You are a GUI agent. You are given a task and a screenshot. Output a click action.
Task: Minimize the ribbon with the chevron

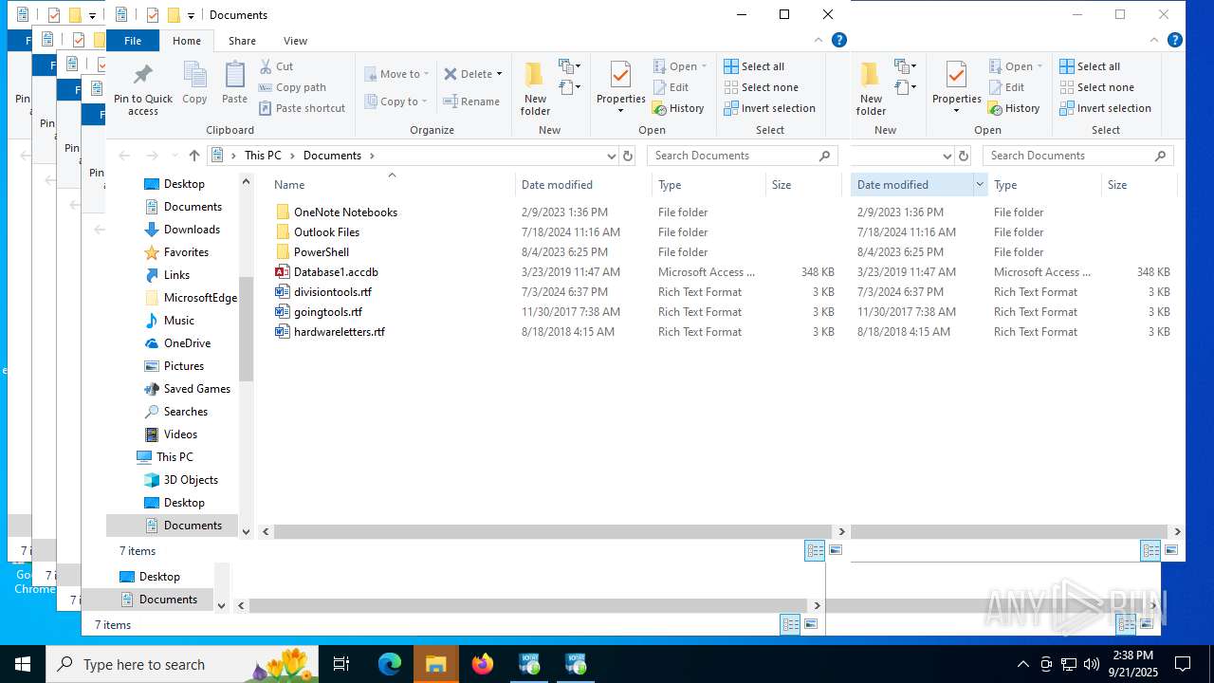819,40
